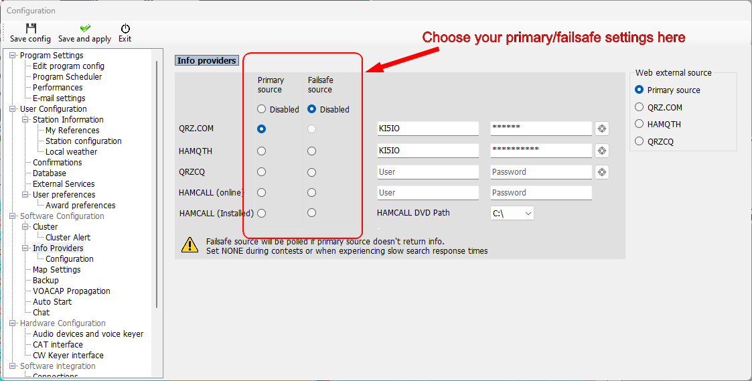
Task: Open E-mail settings
Action: point(59,98)
